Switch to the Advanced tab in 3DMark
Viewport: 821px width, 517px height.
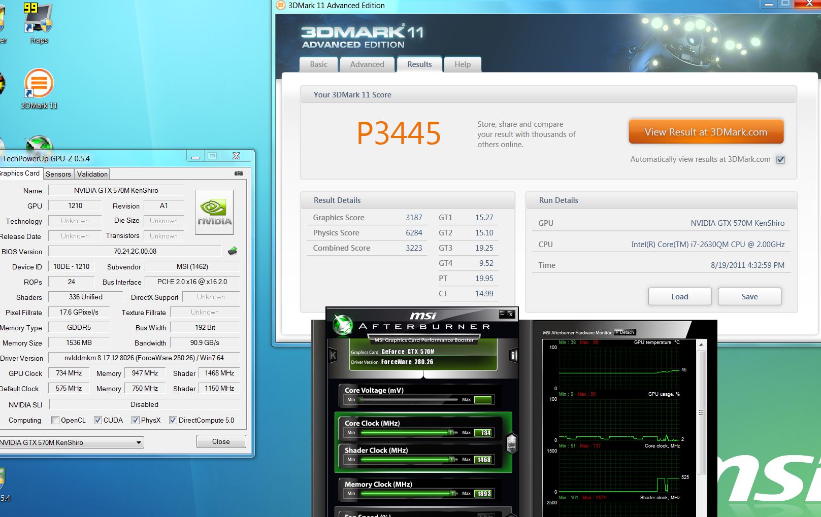(x=367, y=64)
